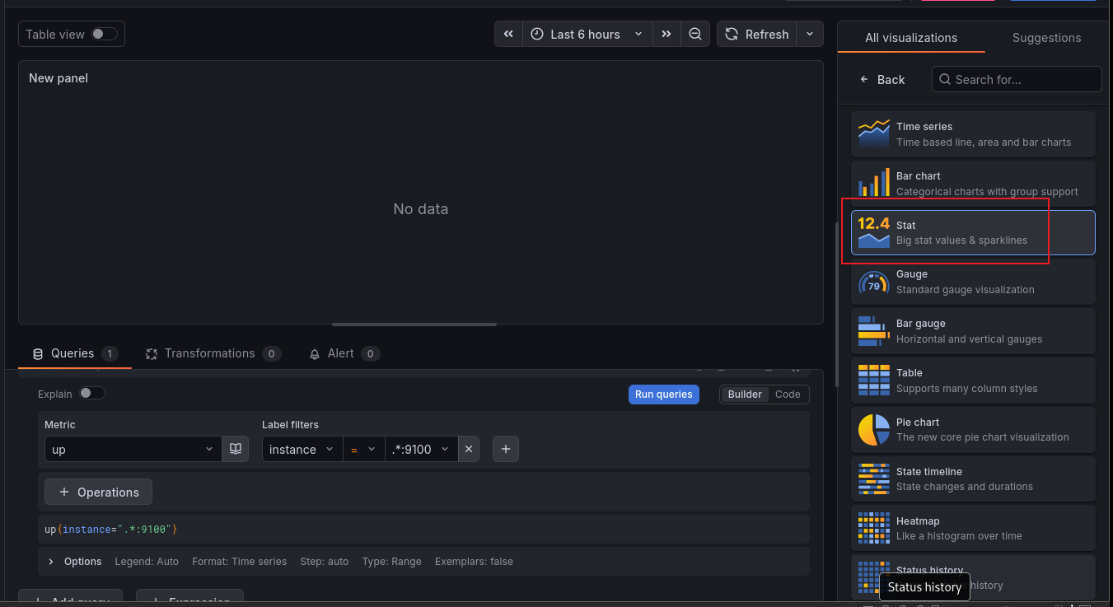The height and width of the screenshot is (607, 1113).
Task: Click the Run queries button
Action: click(664, 395)
